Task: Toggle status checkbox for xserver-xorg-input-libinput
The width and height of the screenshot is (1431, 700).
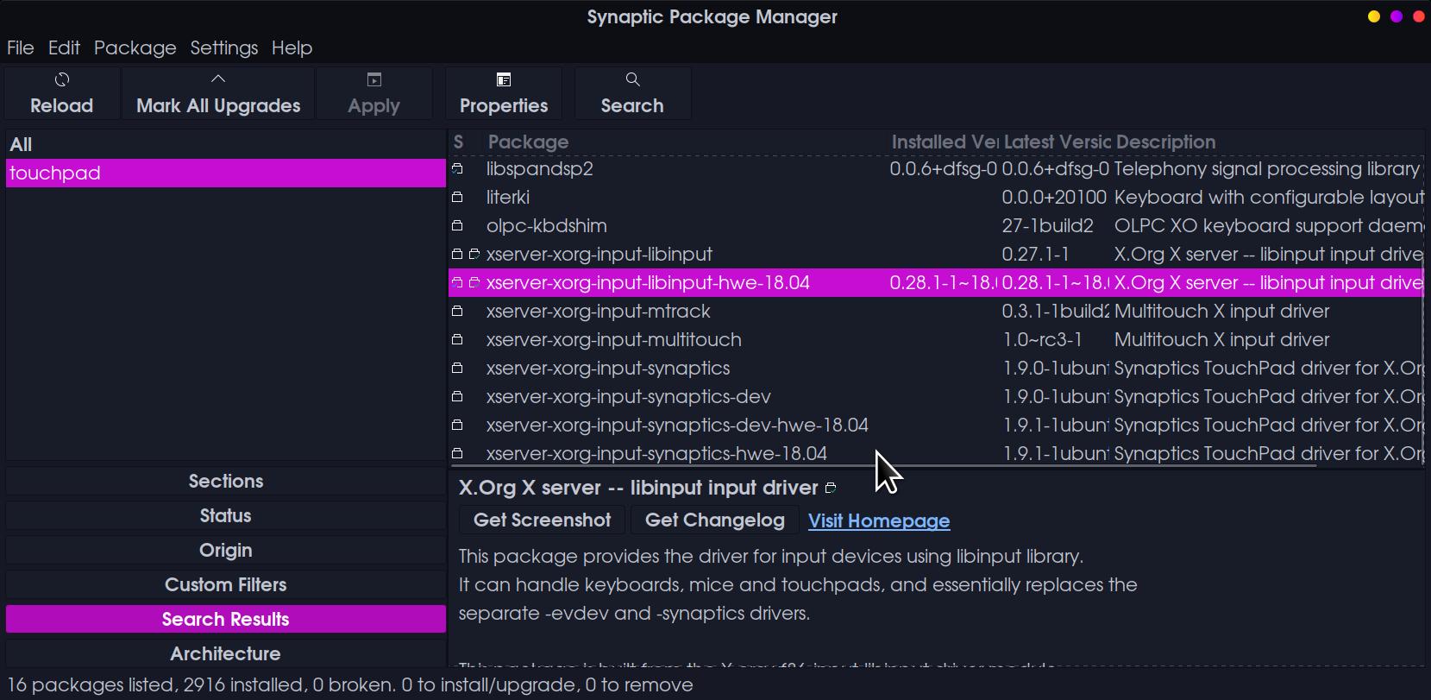Action: 457,254
